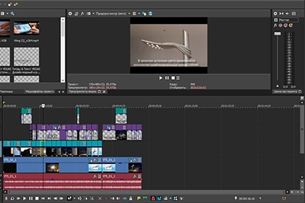Expand the overlays grid dropdown arrow

[139, 13]
